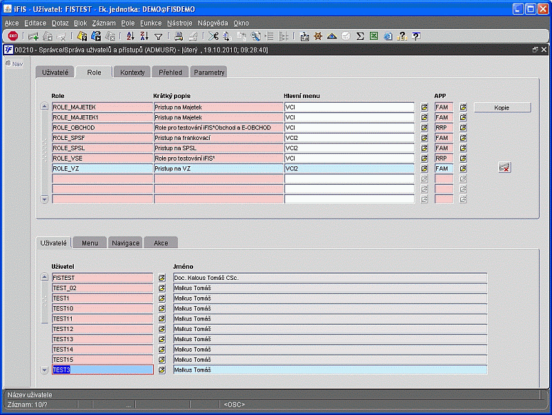Click Jméno field 'Doc. Kalous Tomáš CSc.'
Viewport: 552px width, 415px height.
[330, 278]
